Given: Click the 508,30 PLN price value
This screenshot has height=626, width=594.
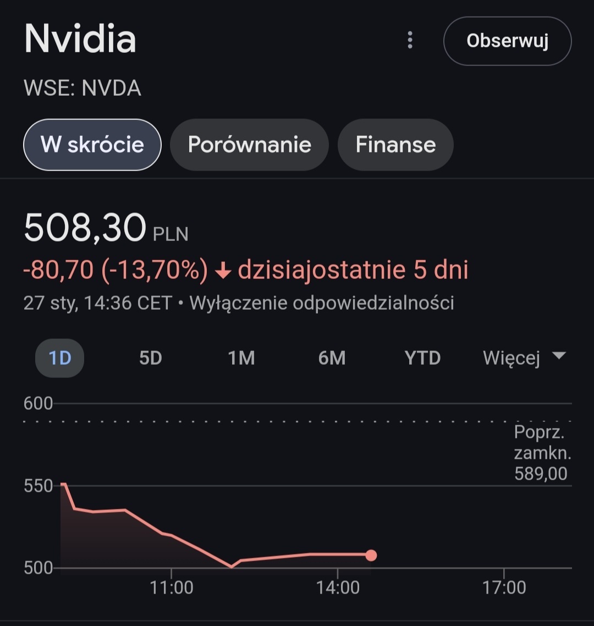Looking at the screenshot, I should pyautogui.click(x=85, y=228).
